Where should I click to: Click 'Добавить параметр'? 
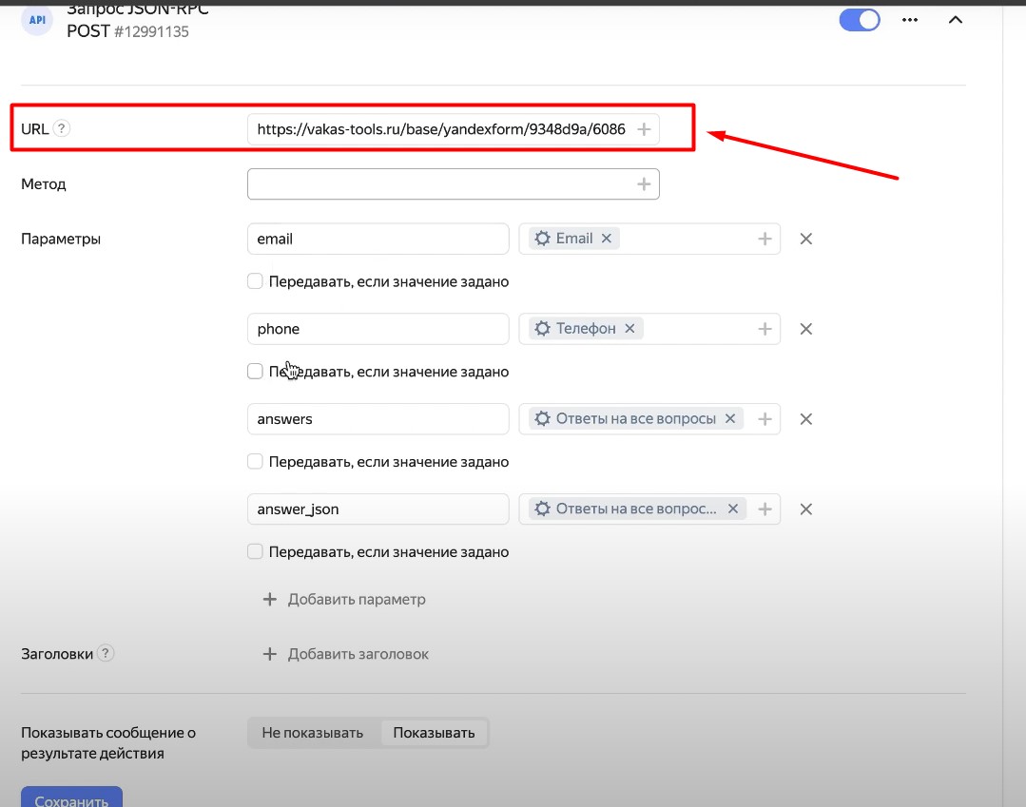[344, 600]
